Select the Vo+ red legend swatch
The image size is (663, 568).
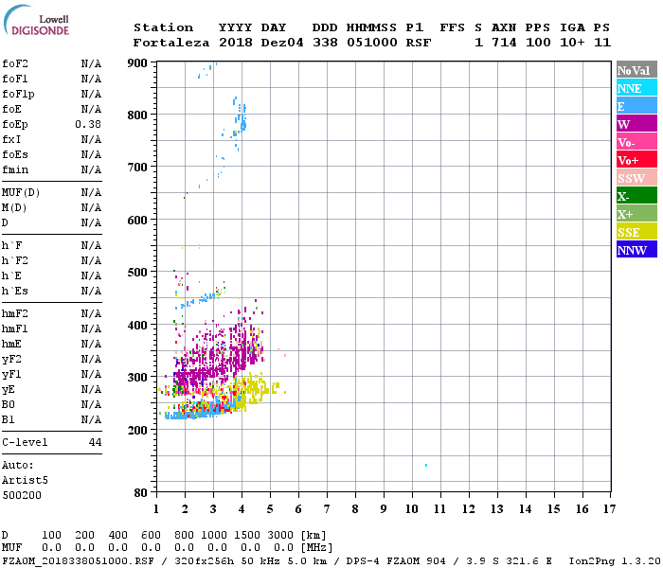636,159
